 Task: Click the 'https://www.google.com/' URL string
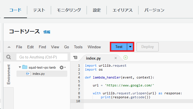[x=129, y=85]
